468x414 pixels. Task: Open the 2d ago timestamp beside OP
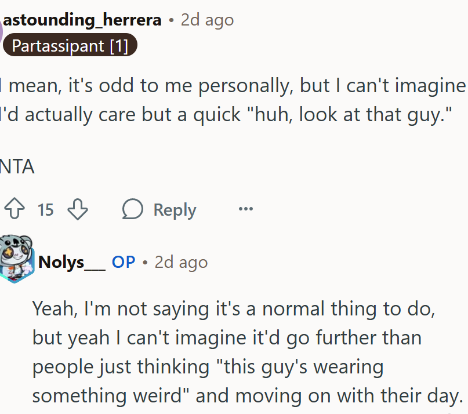pos(181,262)
